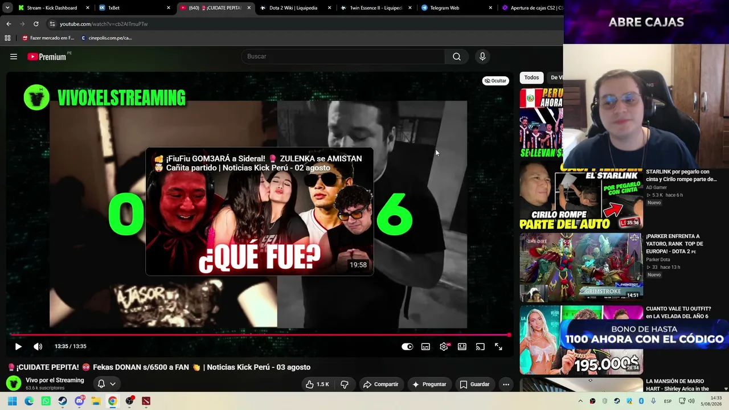729x410 pixels.
Task: Open the tab search dropdown arrow
Action: pos(7,8)
